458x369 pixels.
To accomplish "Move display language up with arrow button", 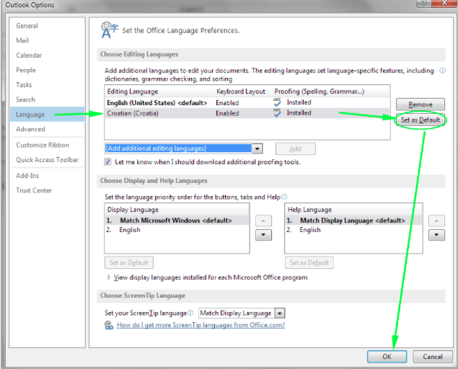I will (x=263, y=221).
